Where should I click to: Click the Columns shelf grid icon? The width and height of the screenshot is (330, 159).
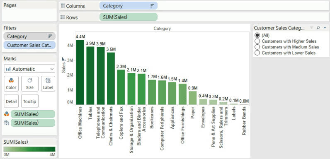coord(63,6)
